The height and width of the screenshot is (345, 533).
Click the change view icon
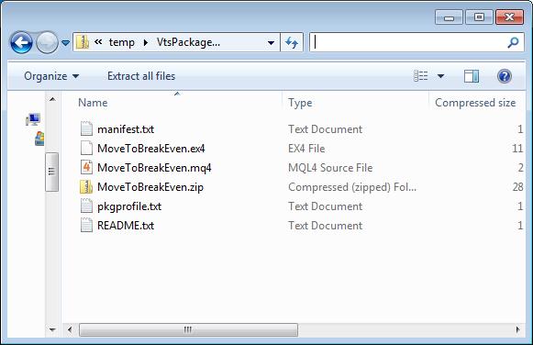[421, 76]
